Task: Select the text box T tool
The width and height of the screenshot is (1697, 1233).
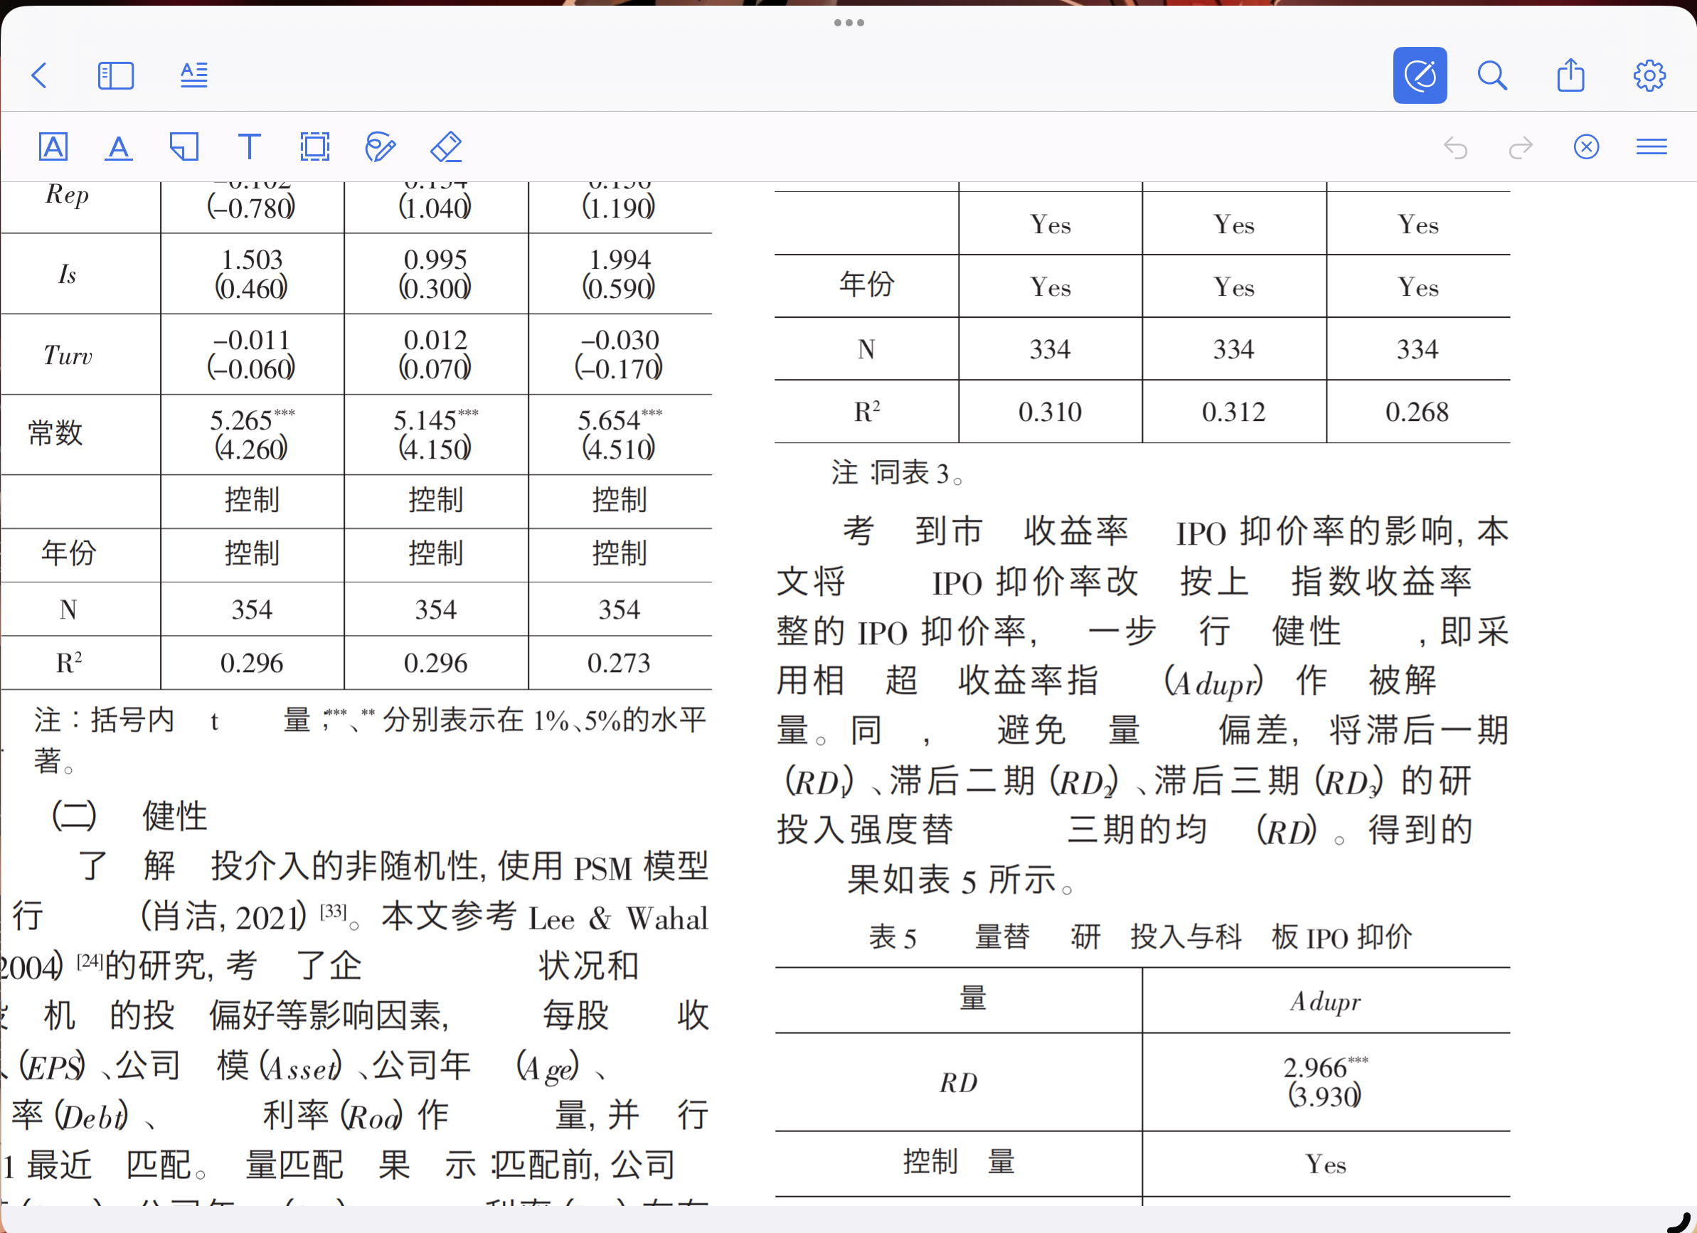Action: [x=249, y=146]
